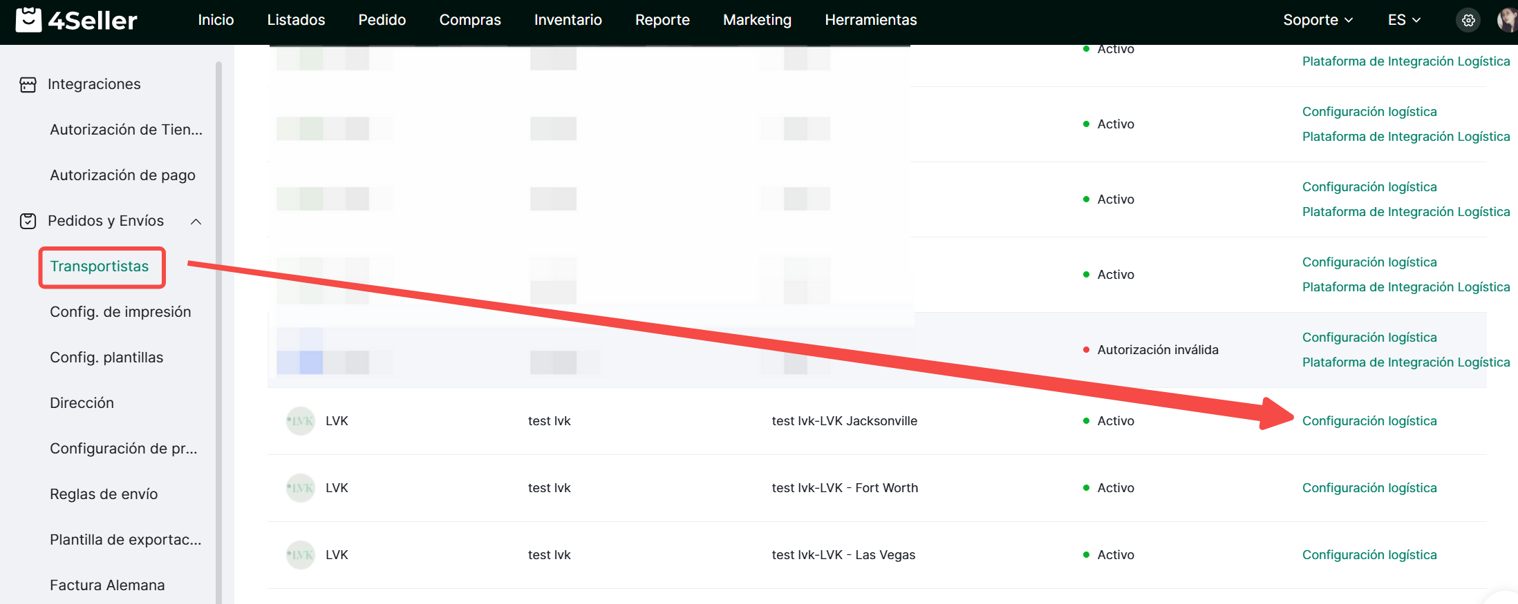Select Transportistas in the sidebar
The image size is (1518, 604).
pyautogui.click(x=100, y=266)
